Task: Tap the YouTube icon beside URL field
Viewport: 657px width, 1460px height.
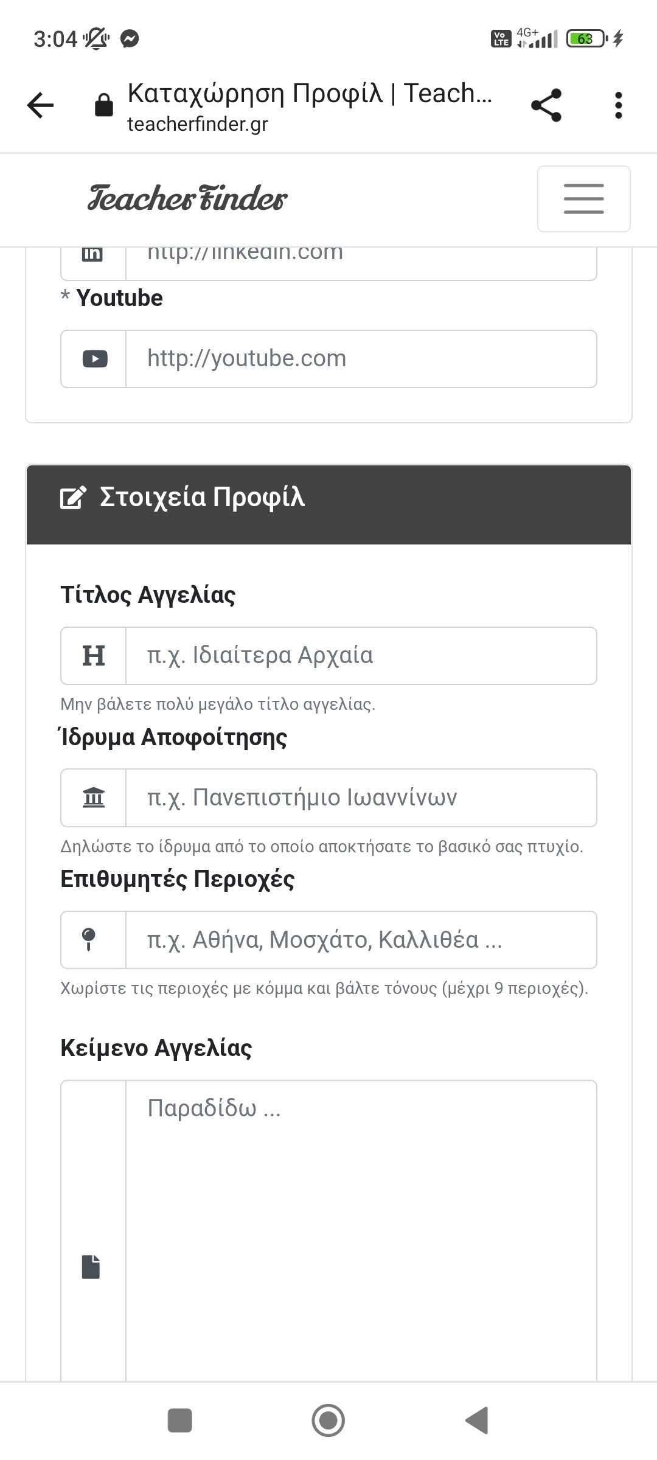Action: click(x=94, y=359)
